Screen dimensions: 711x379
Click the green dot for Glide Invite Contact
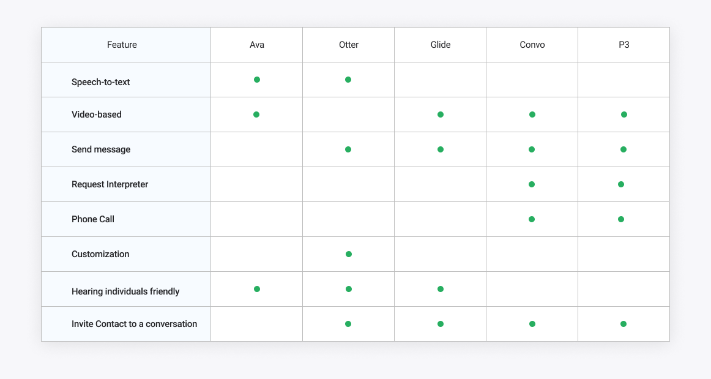[x=441, y=324]
